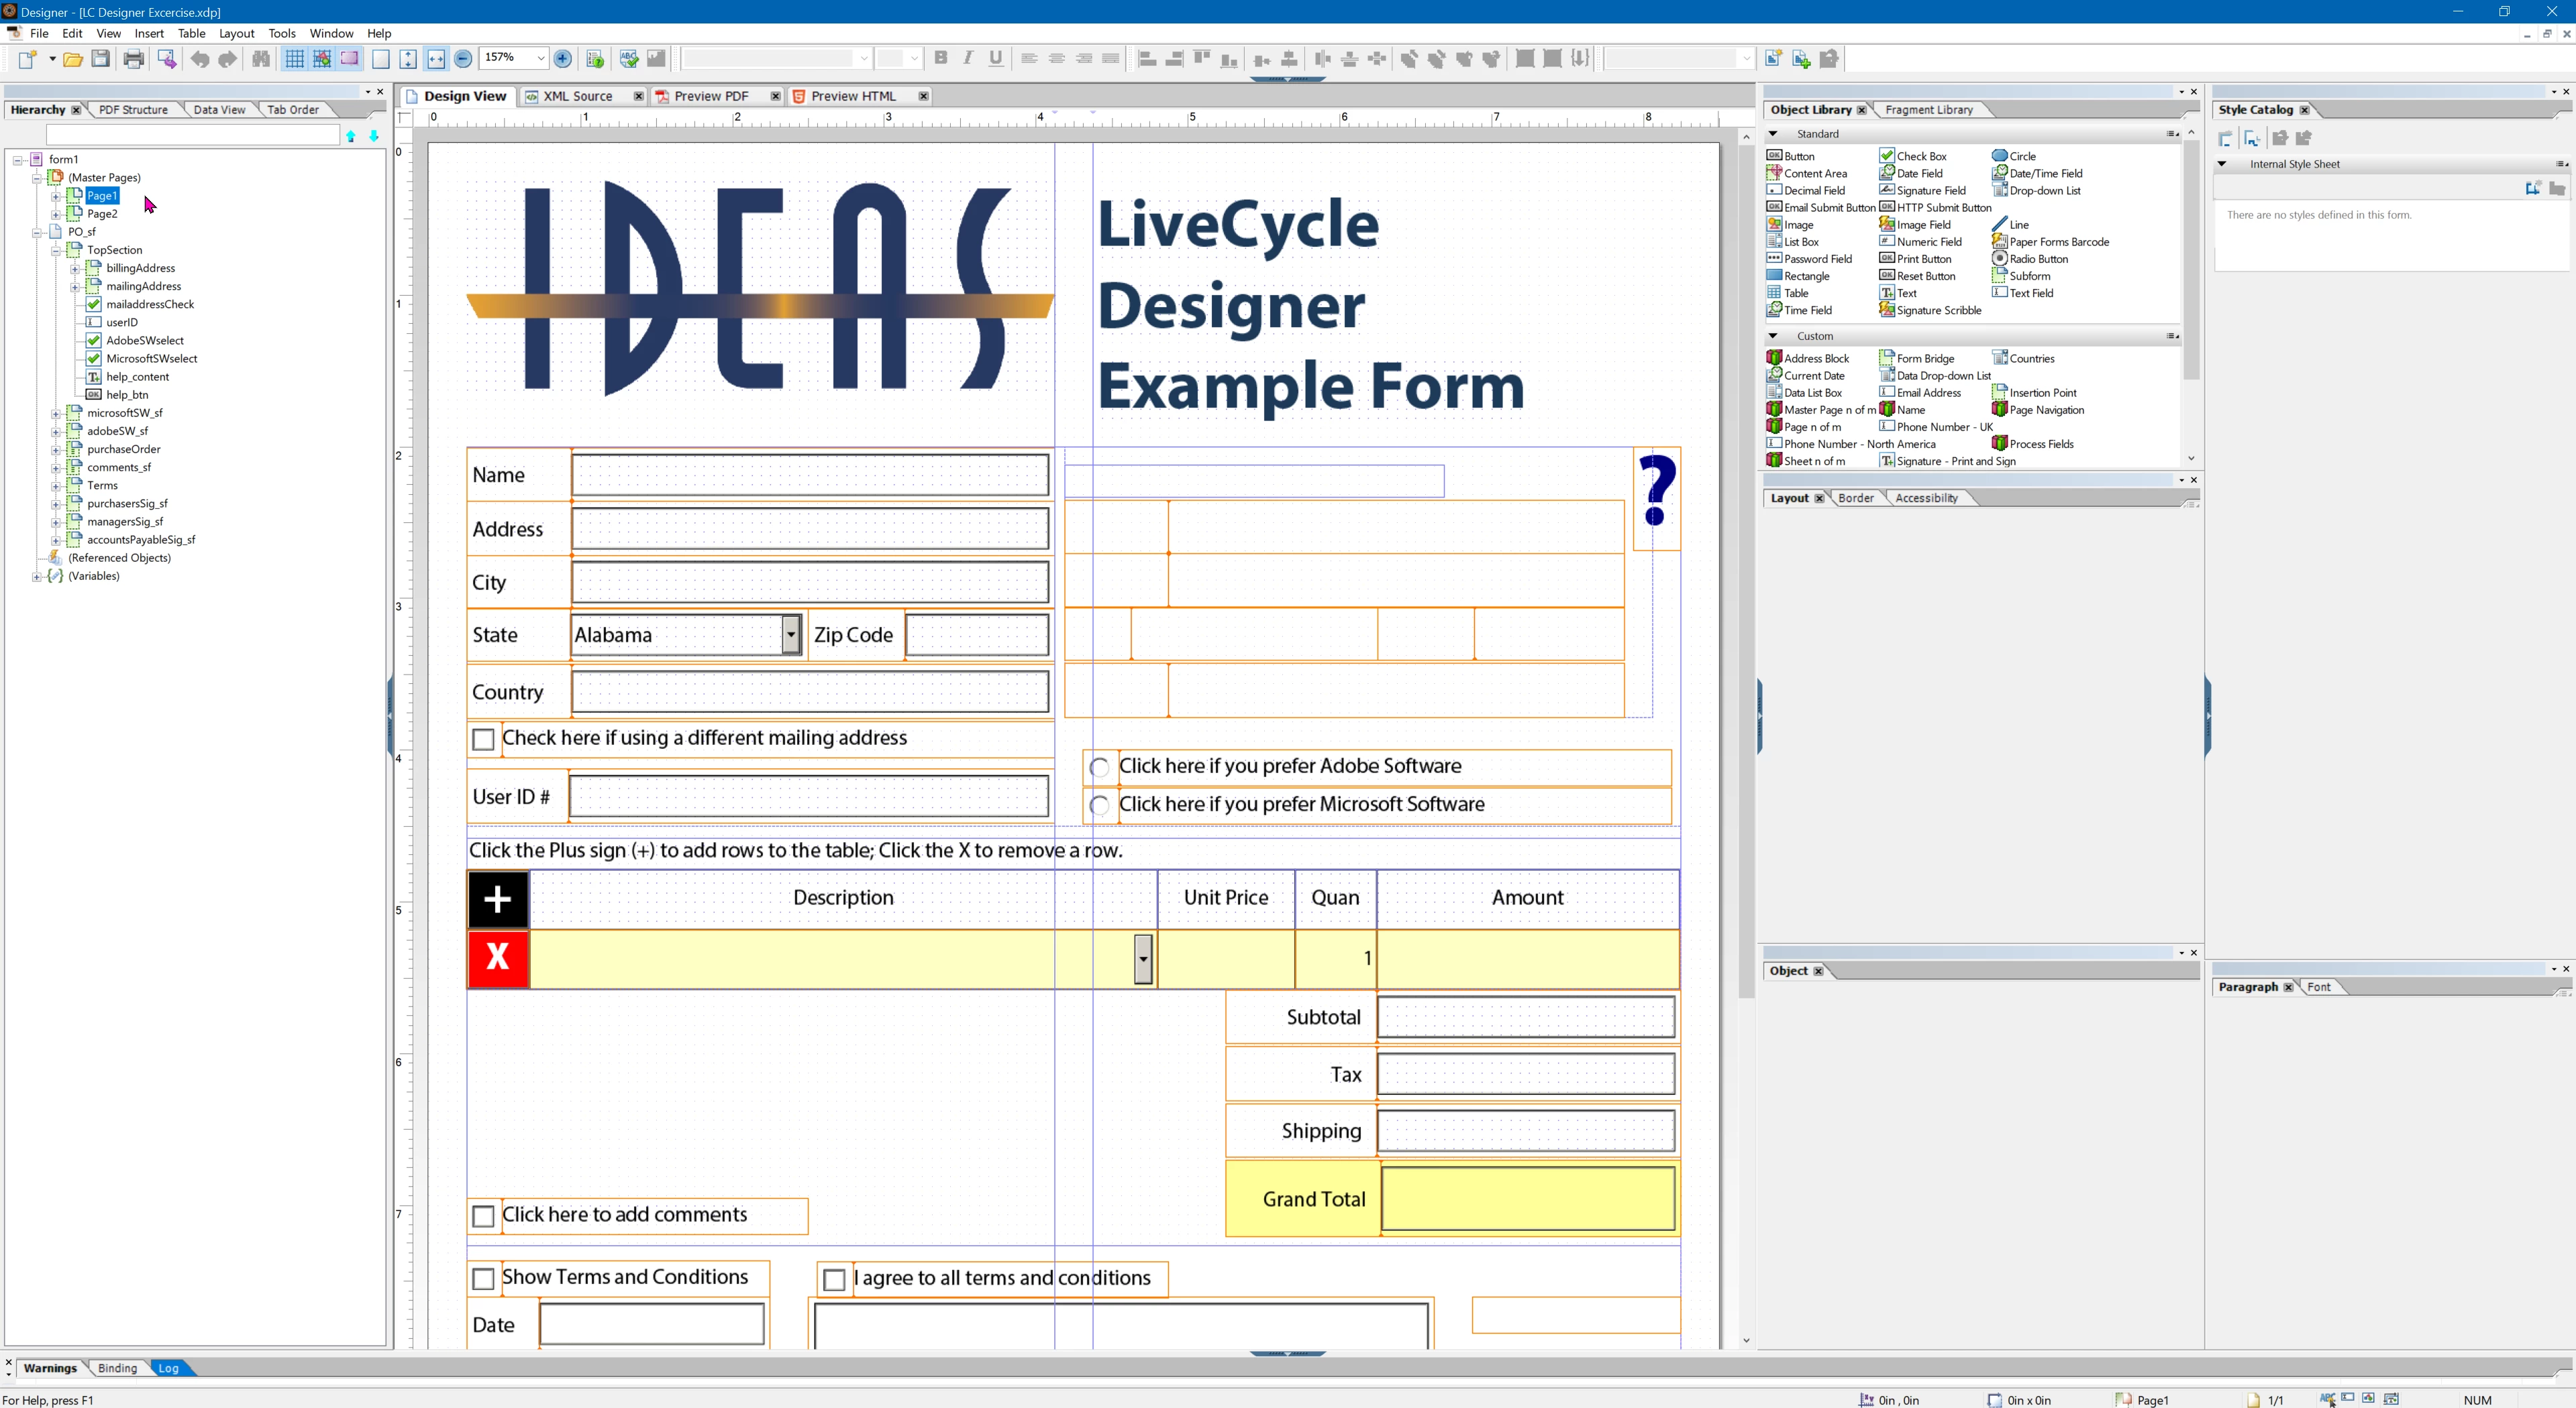Pick the Signature Scribble library object

tap(1938, 311)
